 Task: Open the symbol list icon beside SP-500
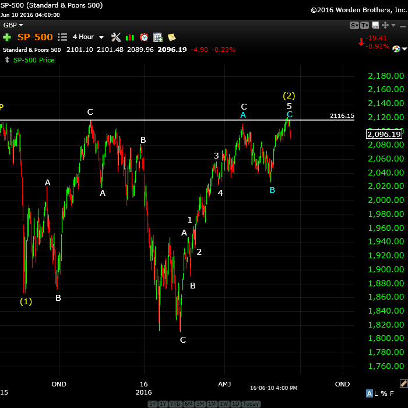coord(62,37)
